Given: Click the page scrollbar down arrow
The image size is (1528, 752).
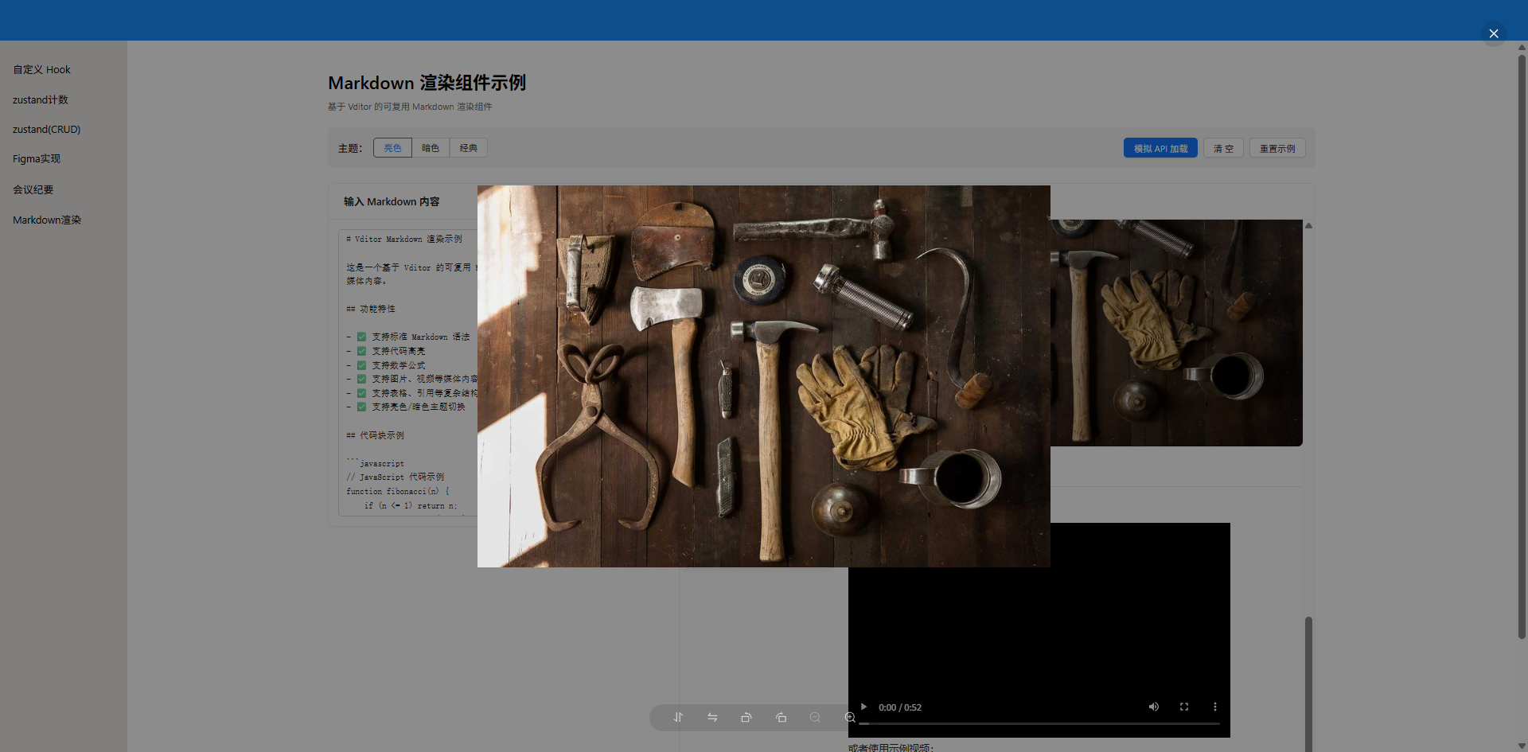Looking at the screenshot, I should (1522, 746).
